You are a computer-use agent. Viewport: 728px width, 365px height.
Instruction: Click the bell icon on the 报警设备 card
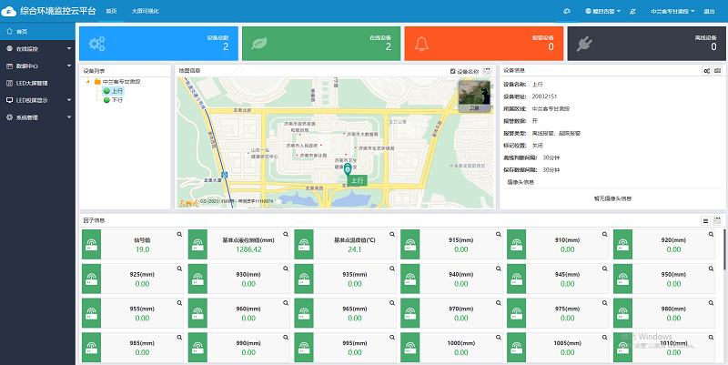[421, 43]
